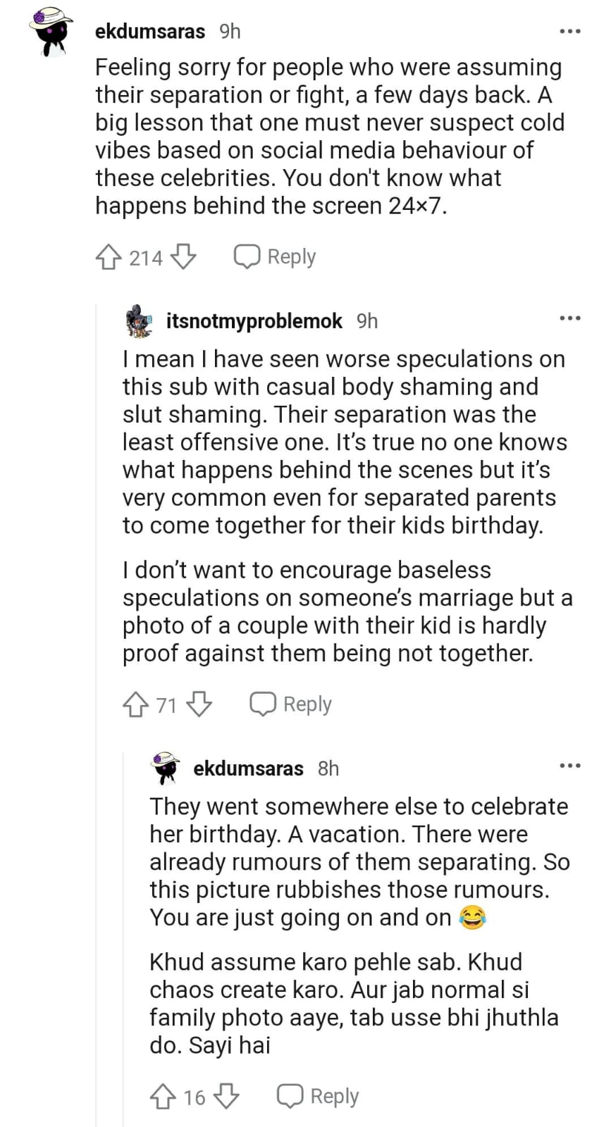This screenshot has height=1127, width=611.
Task: Open ekdumsaras username on the 8h reply
Action: pos(248,768)
